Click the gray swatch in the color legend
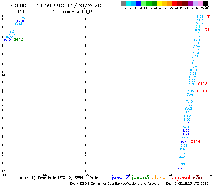The height and width of the screenshot is (186, 212). (123, 3)
